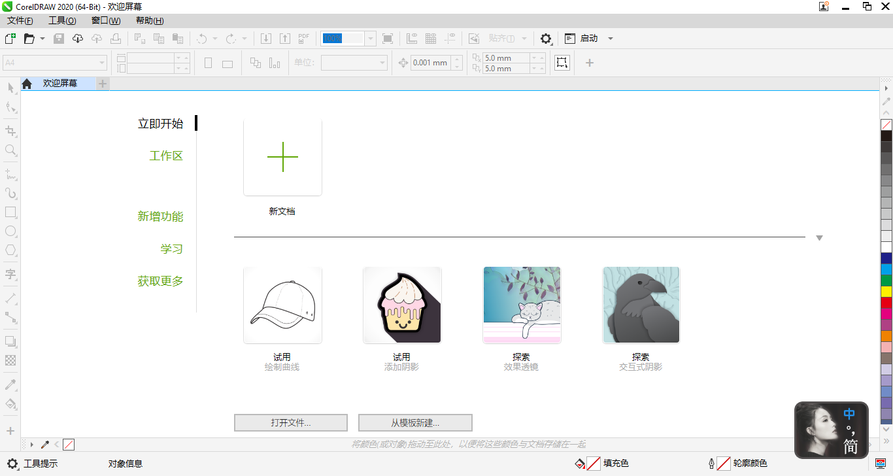The width and height of the screenshot is (893, 476).
Task: Open the sleeping cat 效果透镜 thumbnail
Action: tap(522, 305)
